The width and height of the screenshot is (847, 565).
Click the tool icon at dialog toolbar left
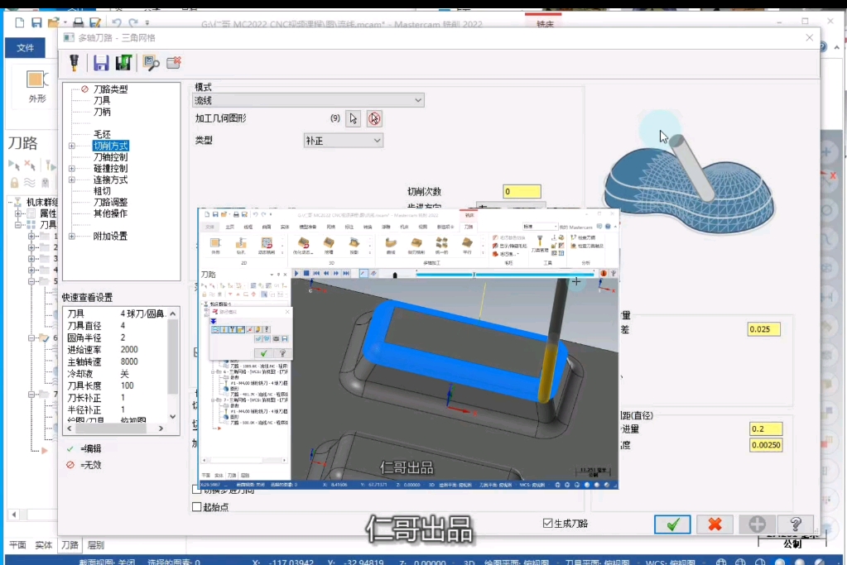coord(75,64)
